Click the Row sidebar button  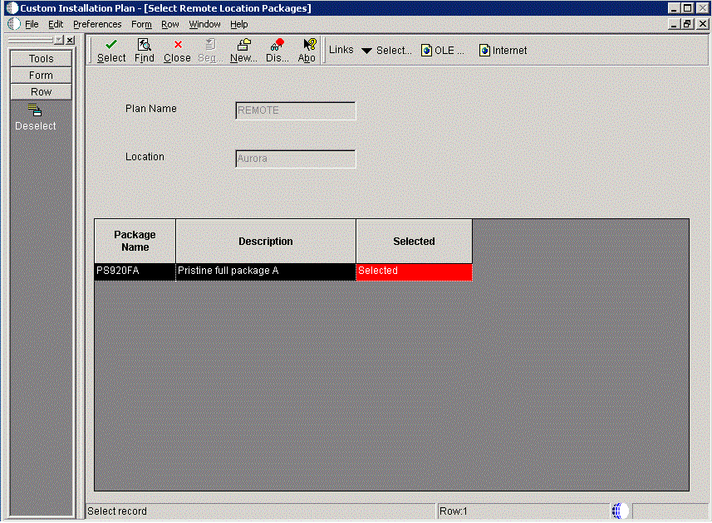pyautogui.click(x=41, y=92)
